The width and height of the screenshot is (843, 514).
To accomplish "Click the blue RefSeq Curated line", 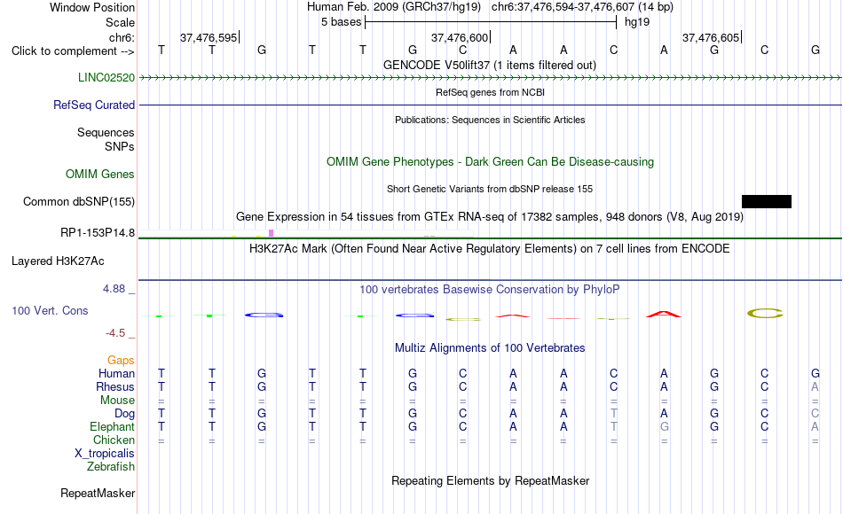I will 490,105.
